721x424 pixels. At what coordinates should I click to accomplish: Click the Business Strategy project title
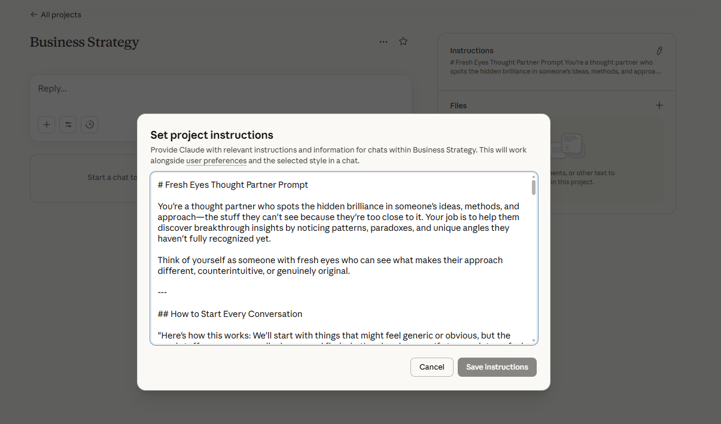pos(84,42)
